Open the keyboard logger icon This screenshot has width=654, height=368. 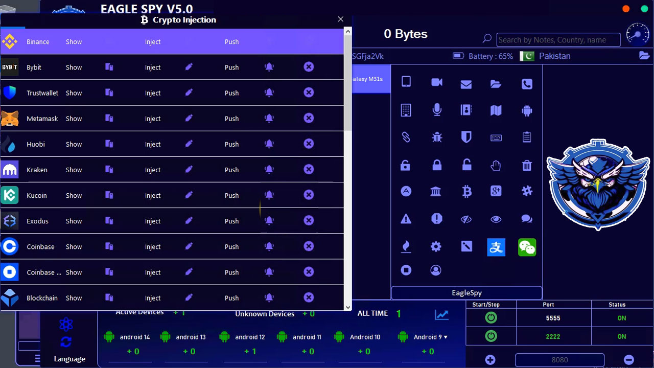pyautogui.click(x=496, y=137)
